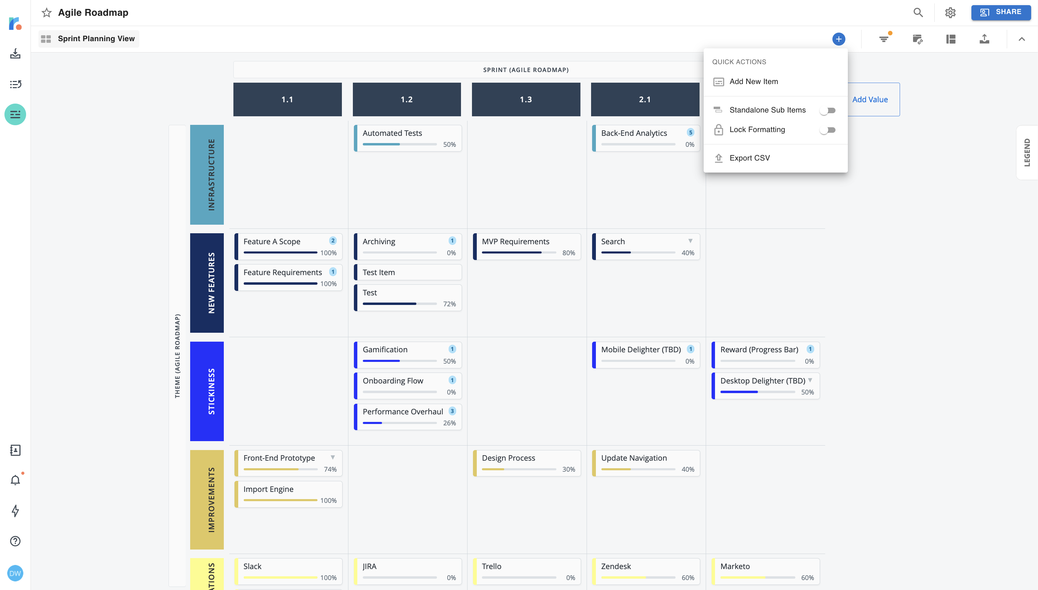Screen dimensions: 1038x590
Task: Click the Sprint Planning View grid icon
Action: click(x=46, y=39)
